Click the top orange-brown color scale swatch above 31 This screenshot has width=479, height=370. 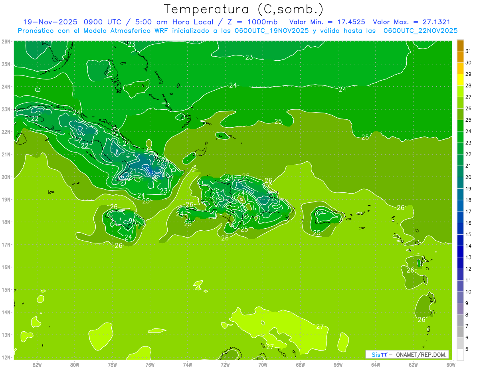coord(461,46)
